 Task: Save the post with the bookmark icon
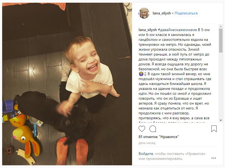tap(214, 129)
